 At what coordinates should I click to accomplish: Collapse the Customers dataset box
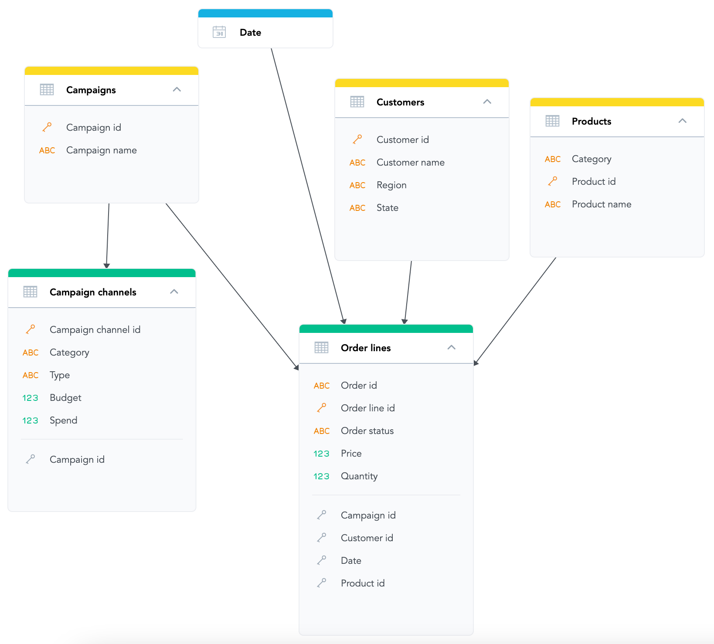click(x=487, y=102)
